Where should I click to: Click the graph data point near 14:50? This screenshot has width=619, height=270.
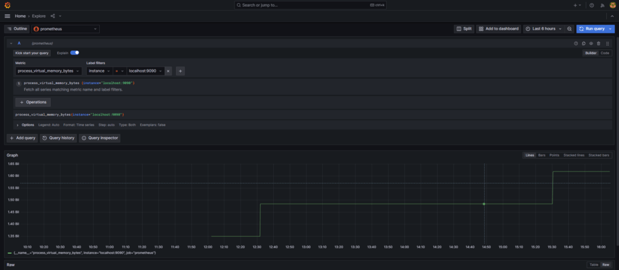pos(484,204)
